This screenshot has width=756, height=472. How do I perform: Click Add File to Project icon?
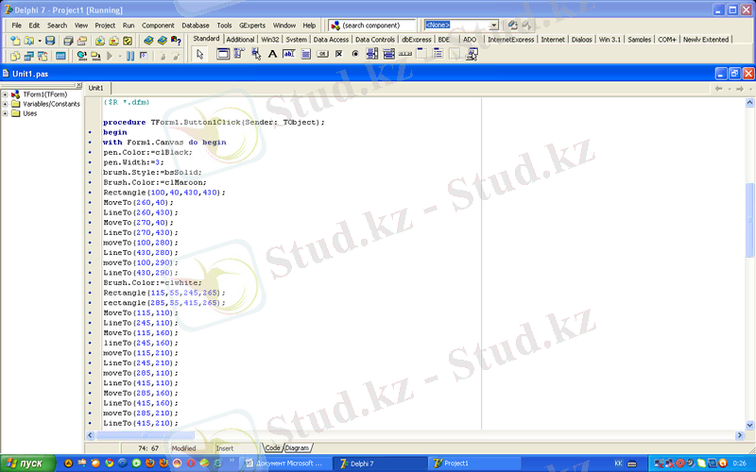100,41
